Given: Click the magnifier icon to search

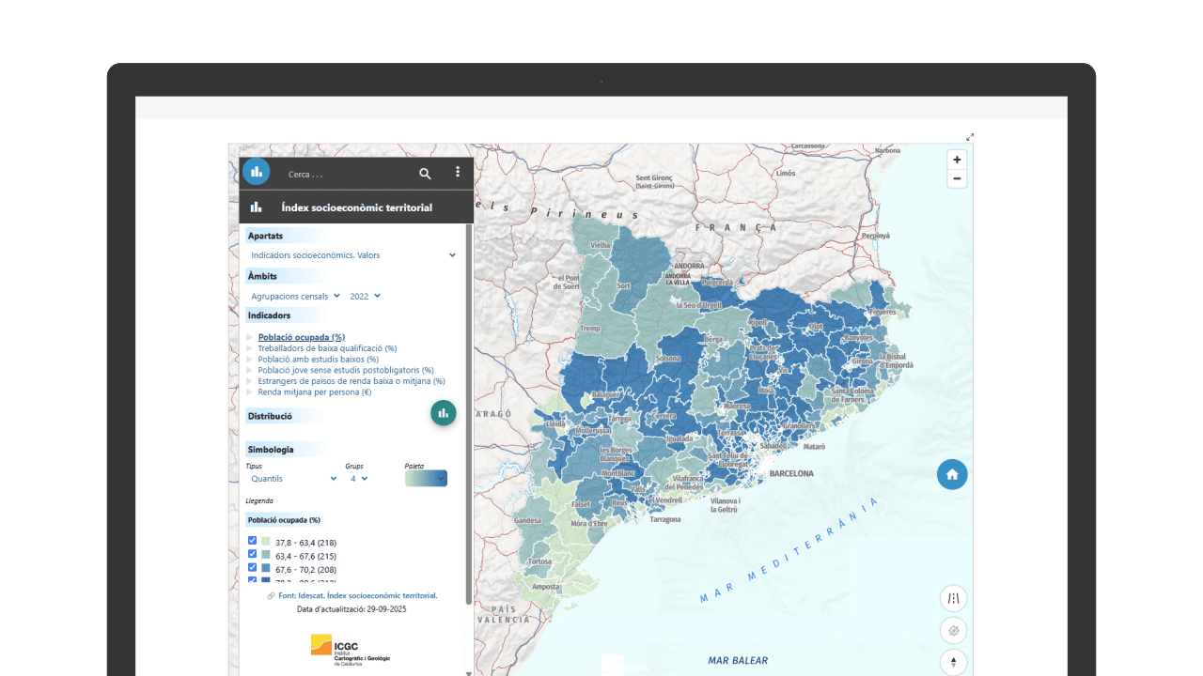Looking at the screenshot, I should tap(425, 173).
